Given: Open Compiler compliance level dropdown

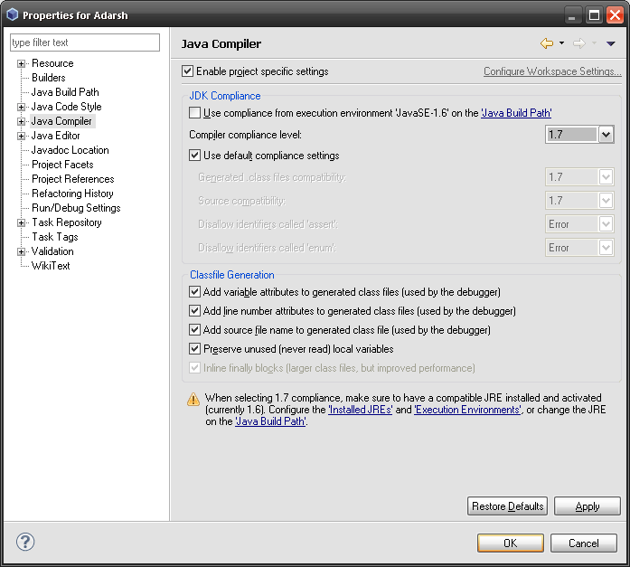Looking at the screenshot, I should coord(606,135).
